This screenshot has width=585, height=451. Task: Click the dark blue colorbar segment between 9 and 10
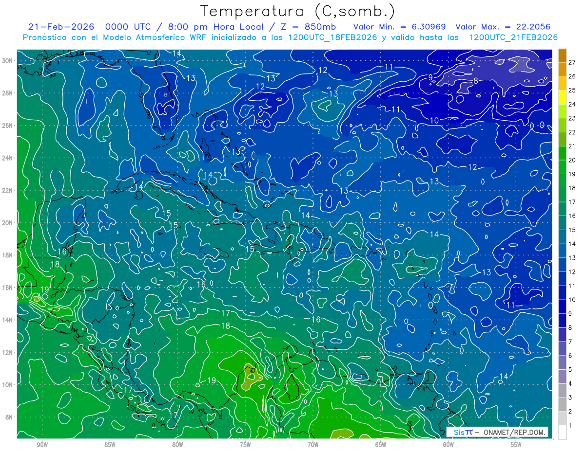562,307
